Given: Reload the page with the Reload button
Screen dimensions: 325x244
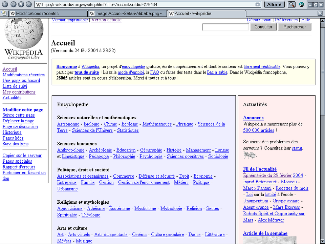Looking at the screenshot, I should tap(21, 4).
